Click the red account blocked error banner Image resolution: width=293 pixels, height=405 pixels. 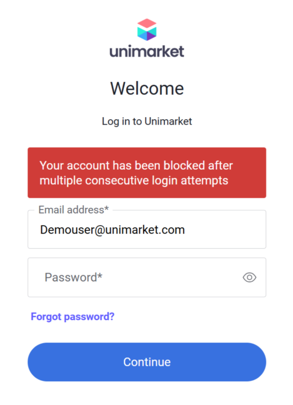pyautogui.click(x=147, y=173)
